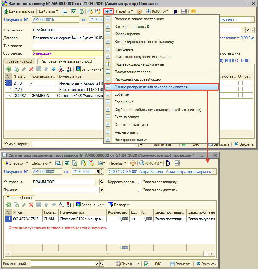The width and height of the screenshot is (258, 269).
Task: Sort ascending icon in top window table toolbar
Action: click(61, 69)
